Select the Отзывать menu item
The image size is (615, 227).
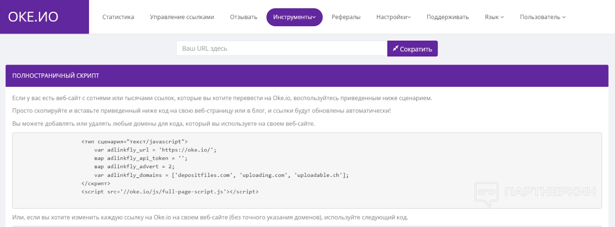coord(243,17)
